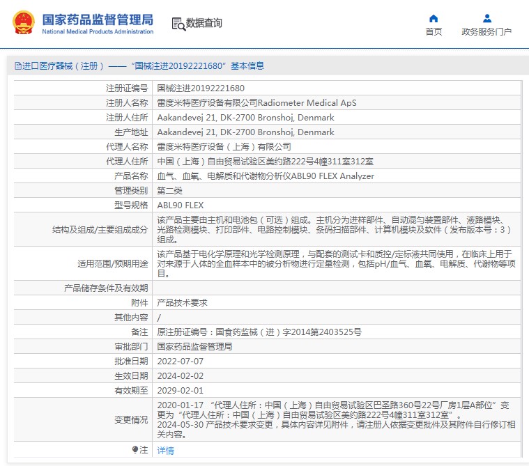Click the 政务服务门户 person icon
Screen dimensions: 529x466
coord(486,18)
